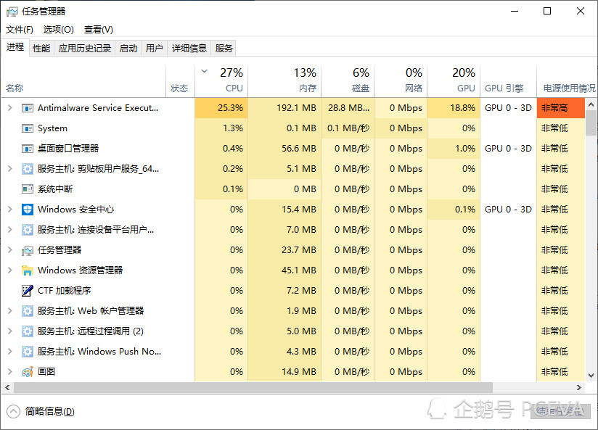This screenshot has width=598, height=430.
Task: Expand the 剪贴板用户服务 service host row
Action: pyautogui.click(x=10, y=169)
